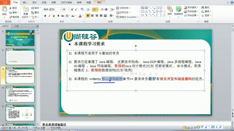Viewport: 234px width, 131px height.
Task: Toggle Bold formatting
Action: (45, 16)
